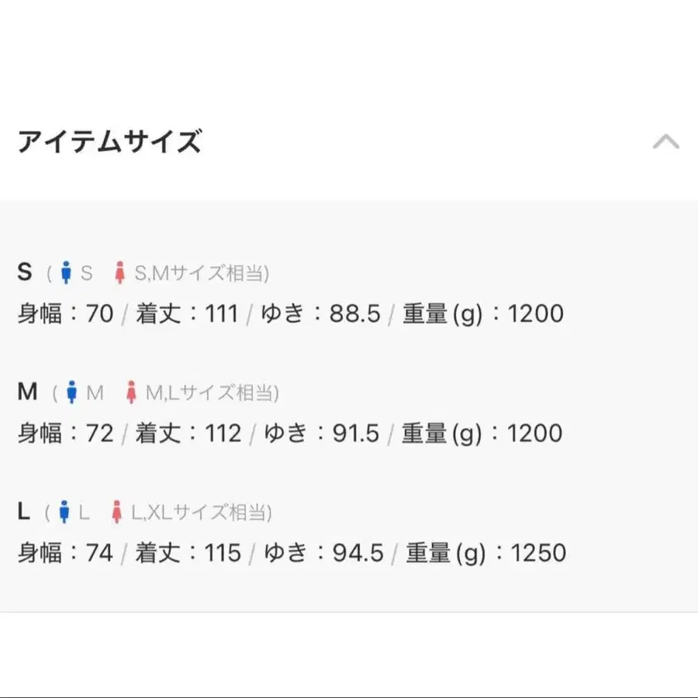
Task: Click the M,Lサイズ相当 text
Action: pyautogui.click(x=210, y=392)
